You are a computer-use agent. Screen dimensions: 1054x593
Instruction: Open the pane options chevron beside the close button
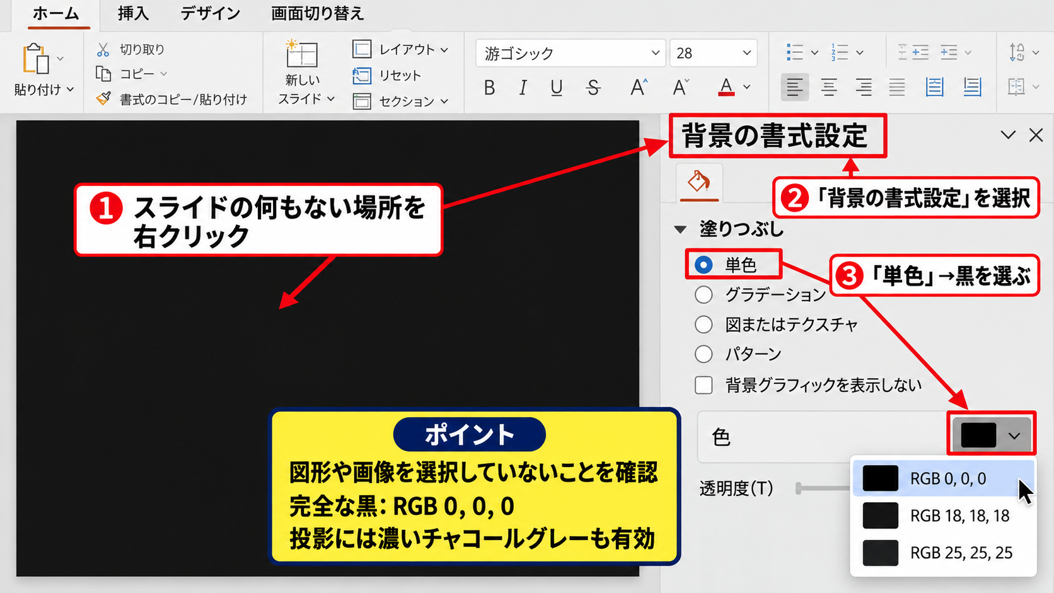(1008, 135)
